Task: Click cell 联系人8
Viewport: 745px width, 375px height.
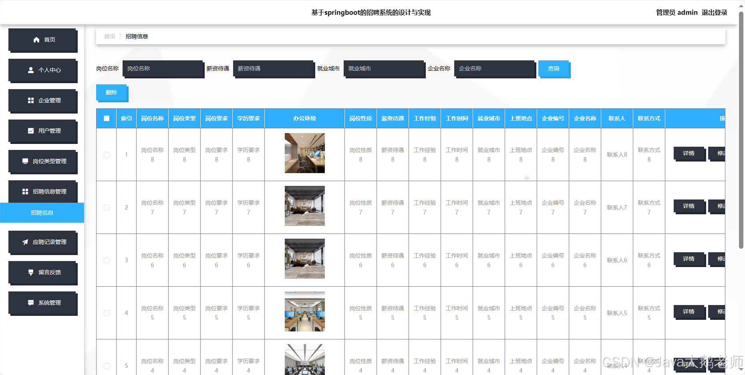Action: click(617, 155)
